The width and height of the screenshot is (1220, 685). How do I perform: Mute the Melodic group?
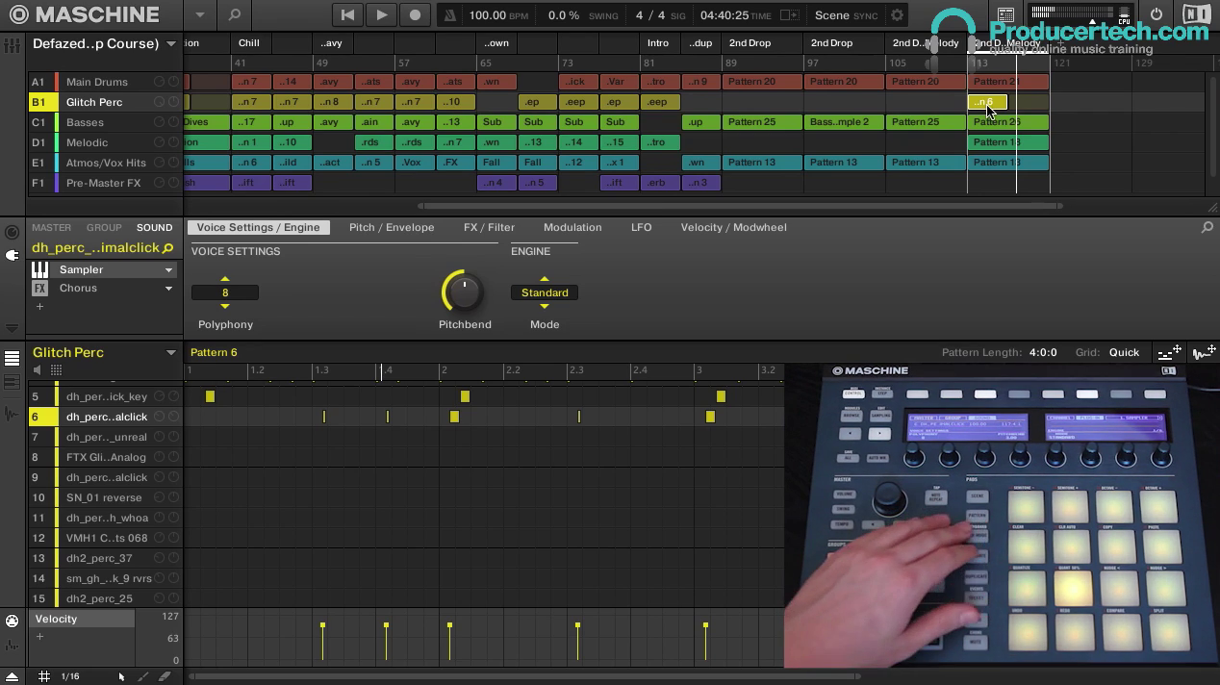click(x=159, y=142)
